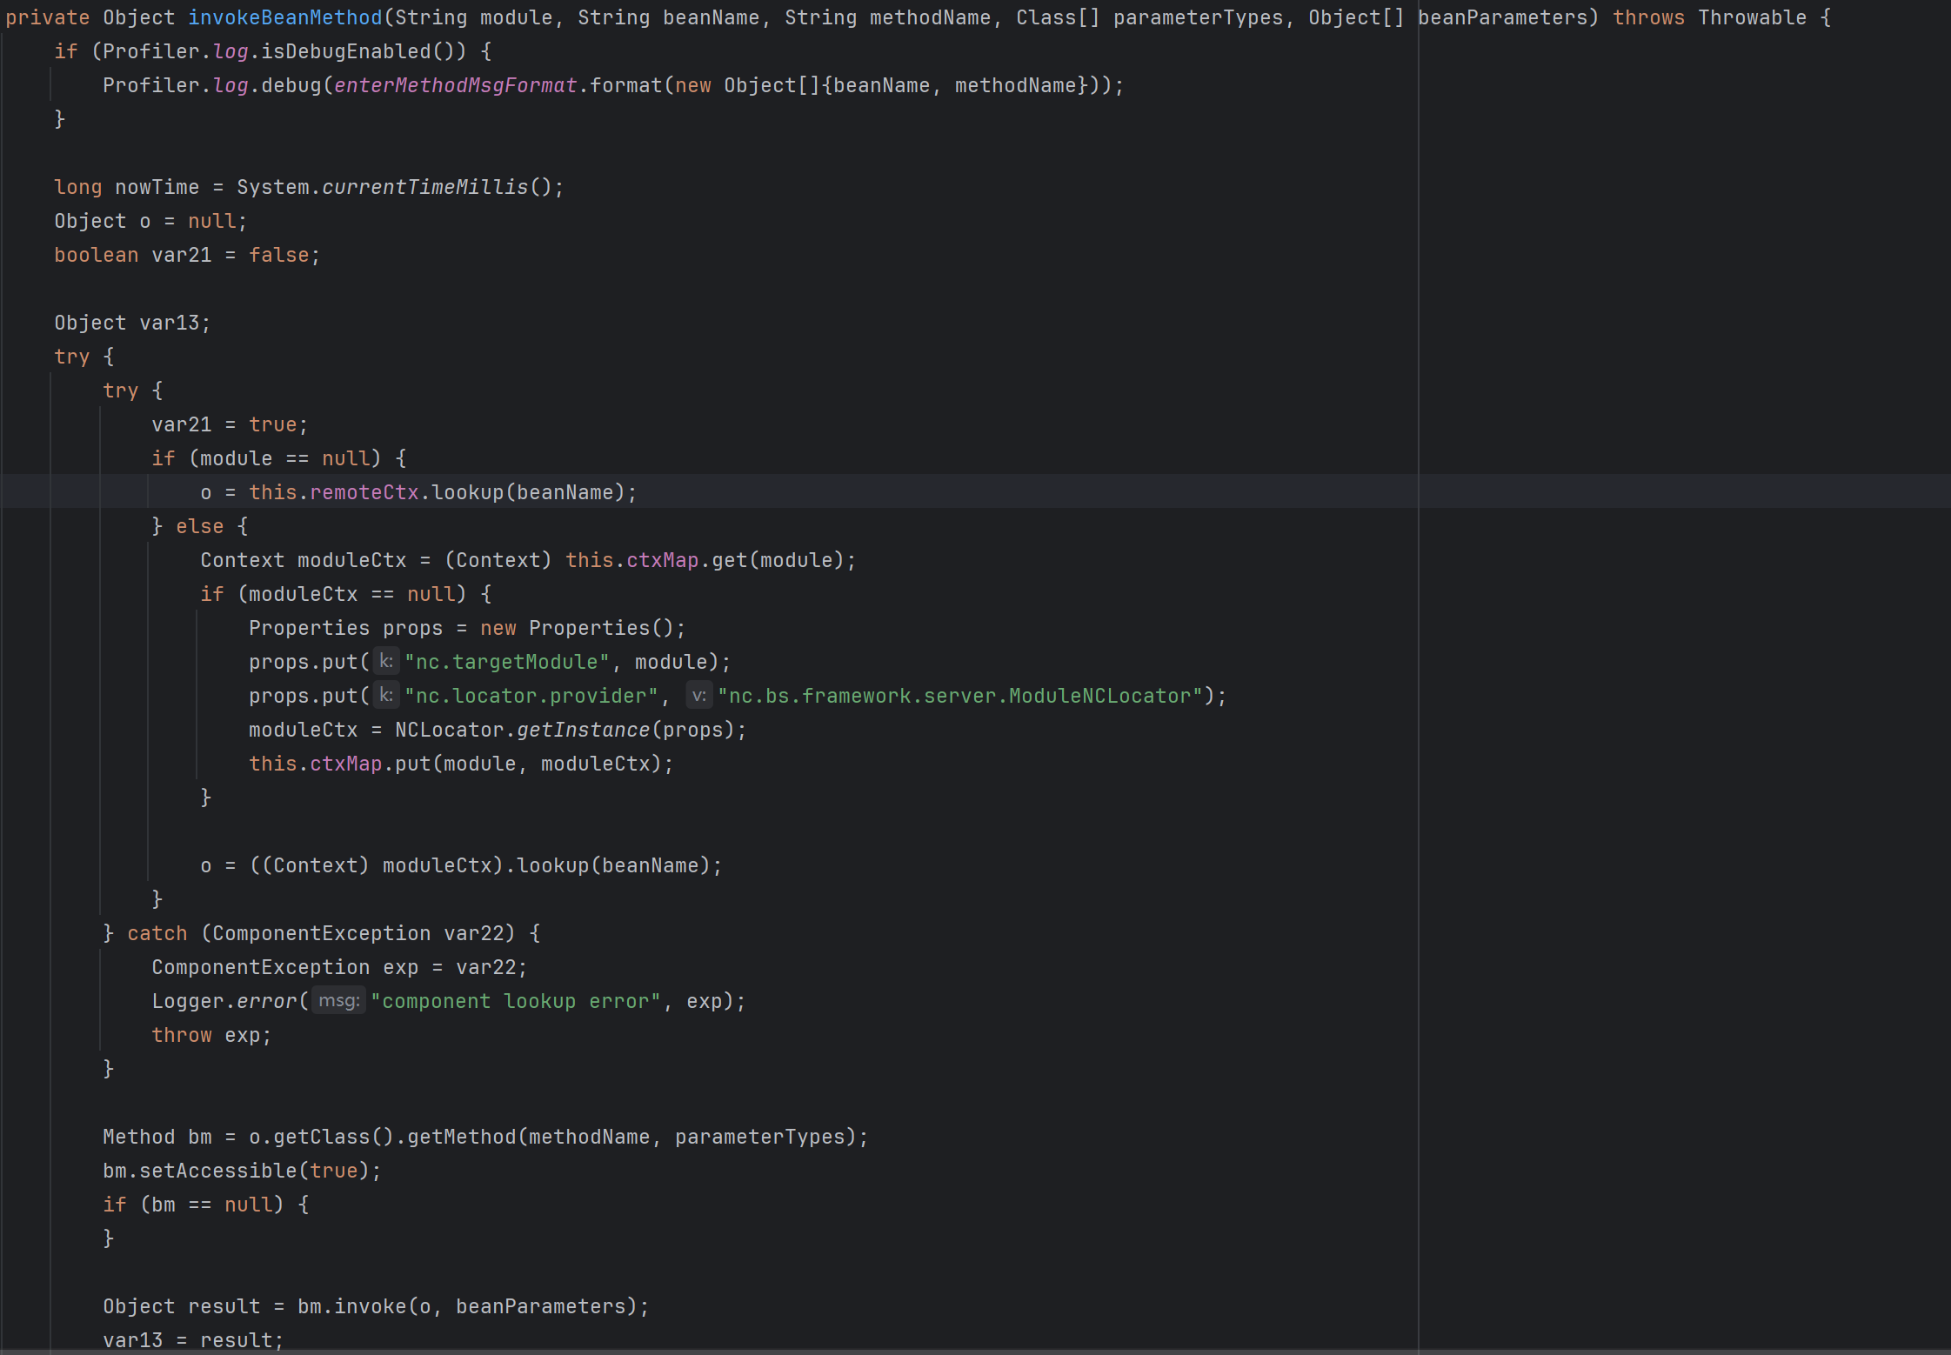This screenshot has width=1951, height=1355.
Task: Click NCLocator class reference
Action: (449, 730)
